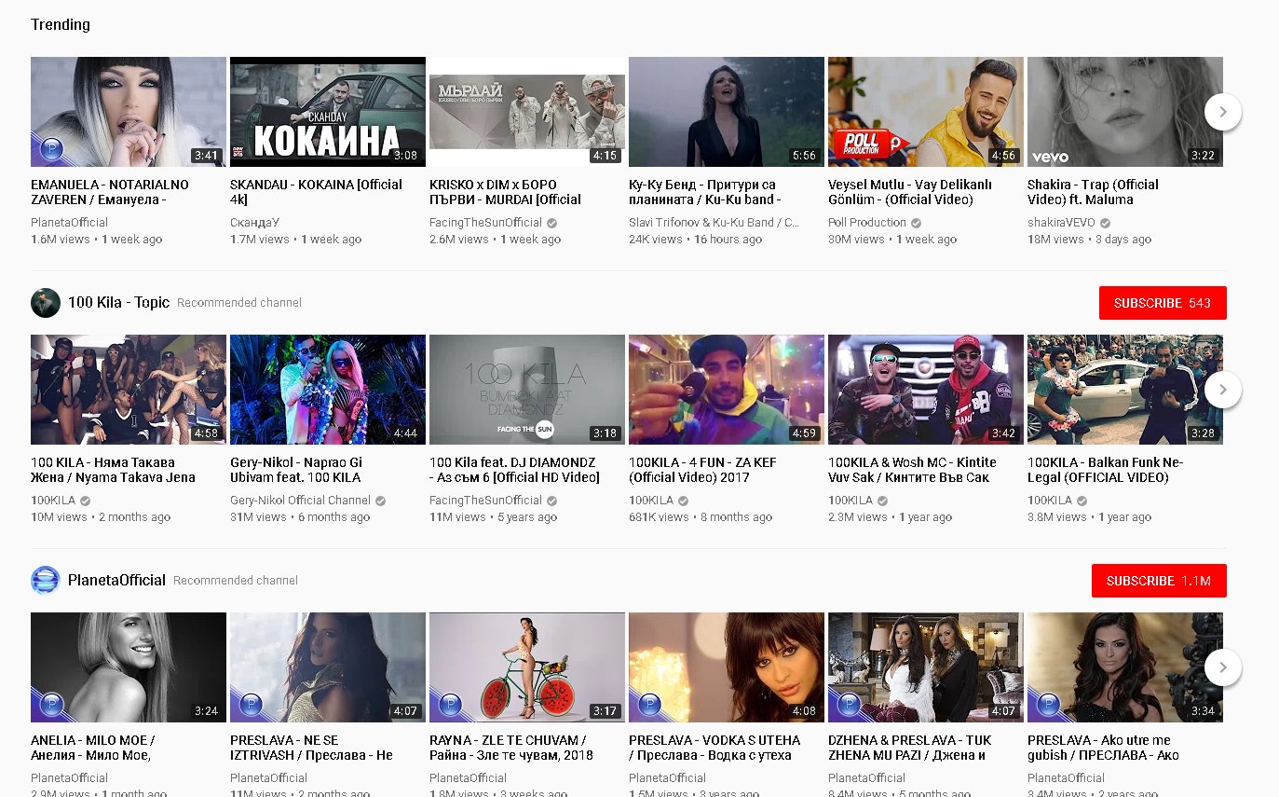Click the '30M views' text
The height and width of the screenshot is (797, 1279).
click(x=856, y=240)
